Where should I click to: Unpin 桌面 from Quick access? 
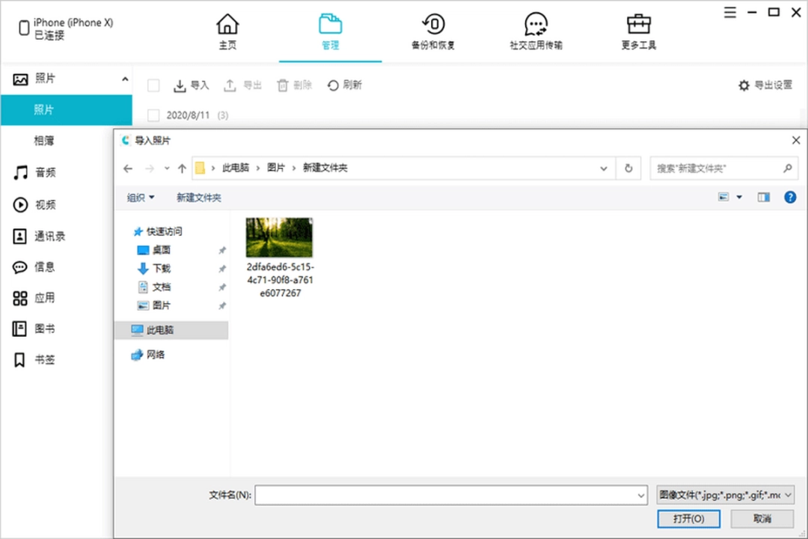[x=221, y=250]
